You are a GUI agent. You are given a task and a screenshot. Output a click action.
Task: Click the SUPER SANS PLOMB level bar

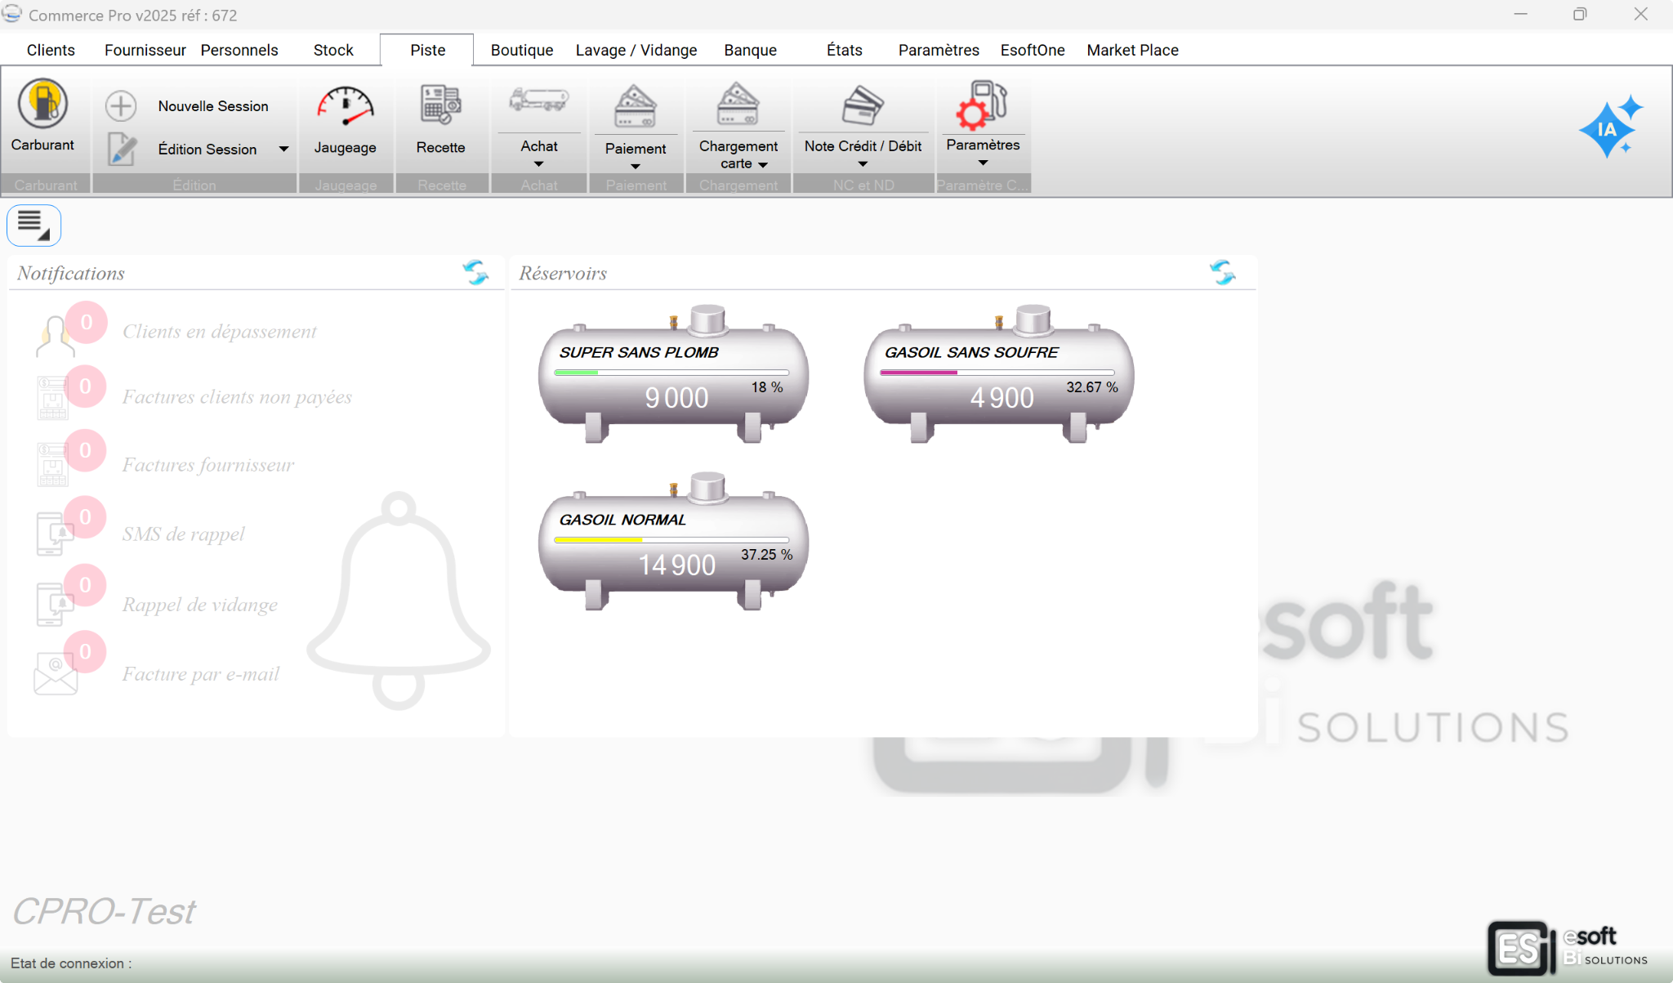click(671, 373)
